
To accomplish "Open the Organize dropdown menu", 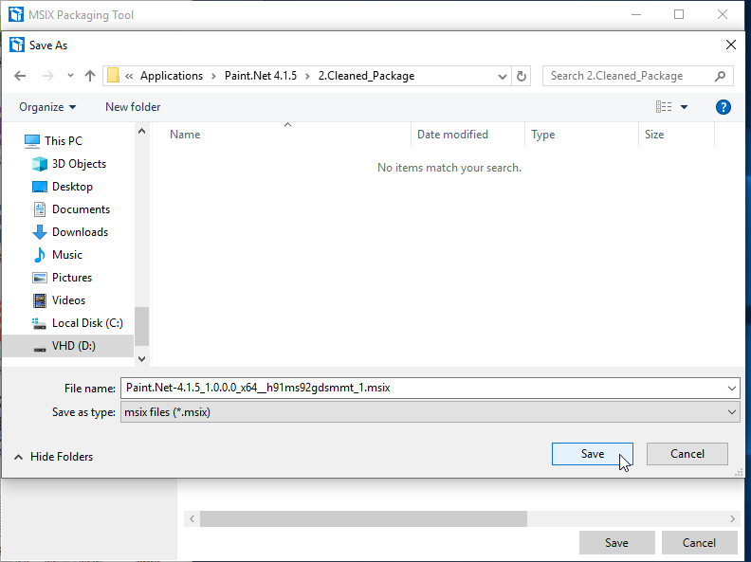I will 47,107.
